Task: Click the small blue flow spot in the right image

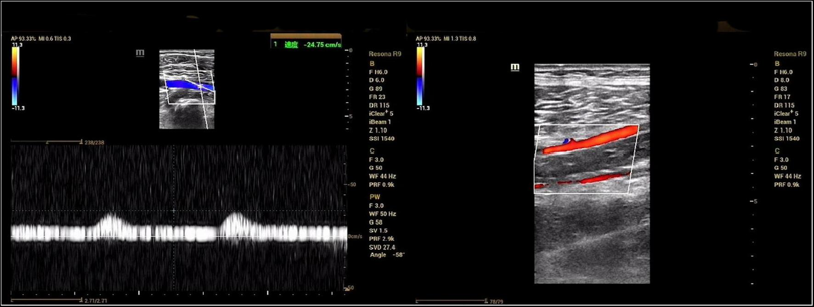Action: (566, 141)
